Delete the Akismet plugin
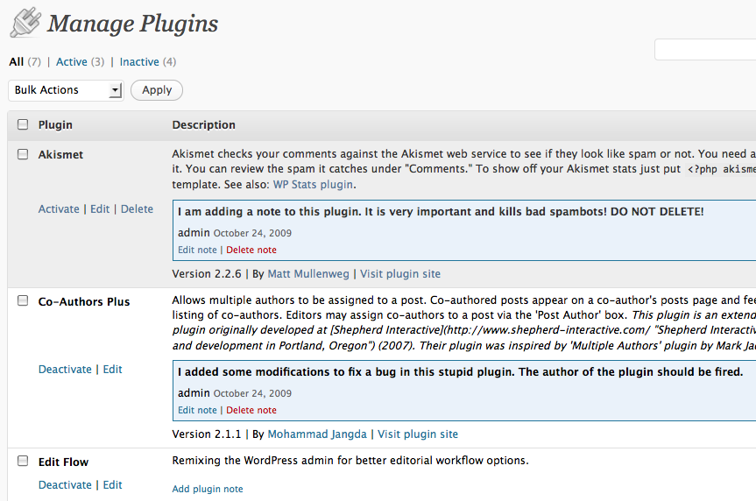Image resolution: width=756 pixels, height=501 pixels. (x=137, y=208)
